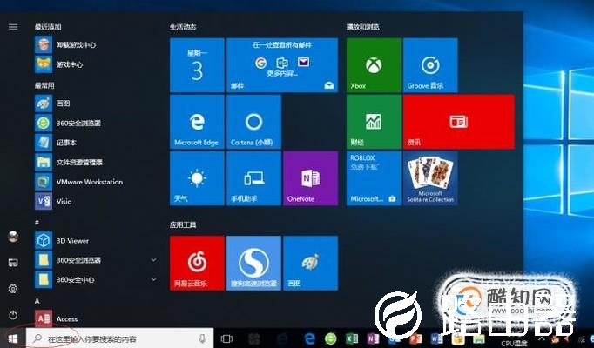
Task: Launch the Microsoft Edge tile
Action: (197, 122)
